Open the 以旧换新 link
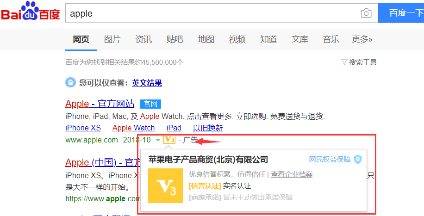Image resolution: width=424 pixels, height=216 pixels. coord(208,128)
